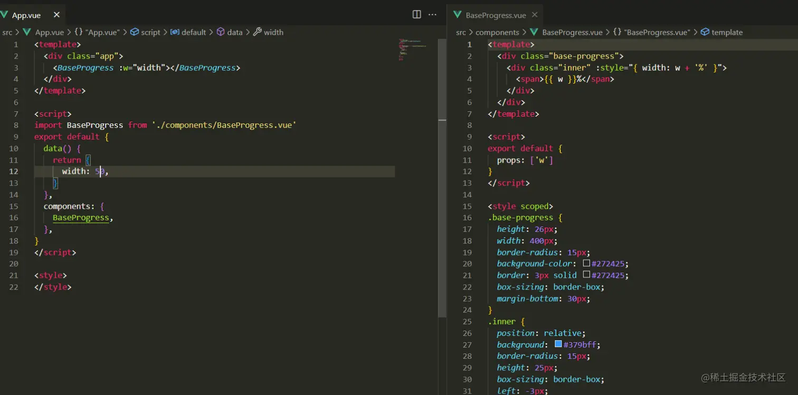Screen dimensions: 798x395
Task: Select the src breadcrumb in left editor
Action: [7, 32]
